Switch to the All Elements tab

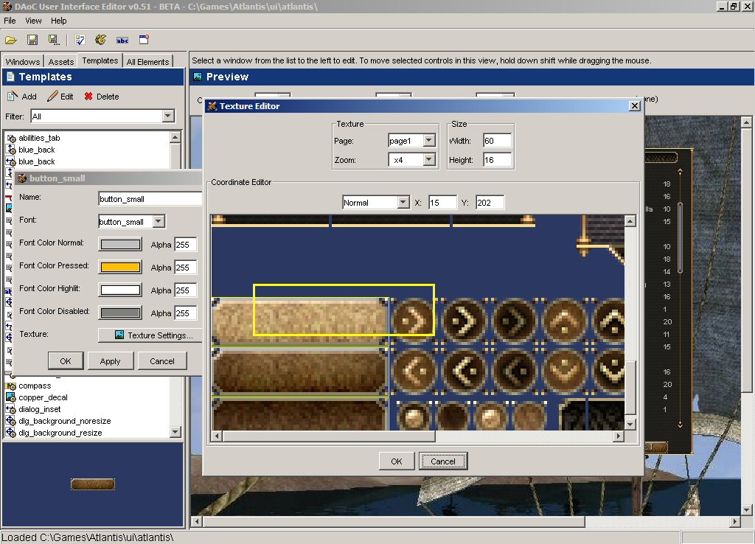147,62
